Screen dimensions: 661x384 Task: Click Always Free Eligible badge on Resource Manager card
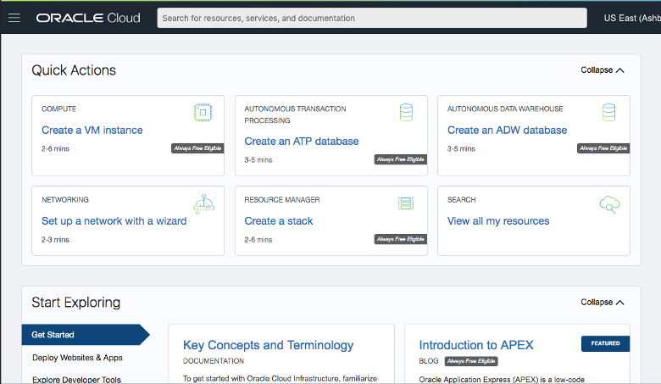[x=401, y=239]
